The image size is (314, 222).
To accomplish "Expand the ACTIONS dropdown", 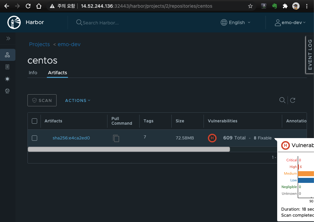I will [x=78, y=100].
